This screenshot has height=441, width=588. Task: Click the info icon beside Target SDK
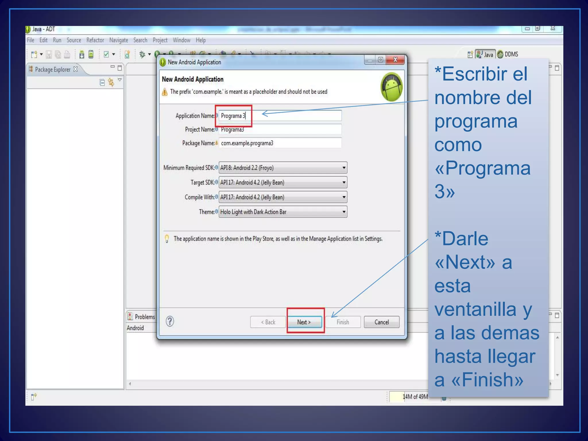[x=216, y=182]
